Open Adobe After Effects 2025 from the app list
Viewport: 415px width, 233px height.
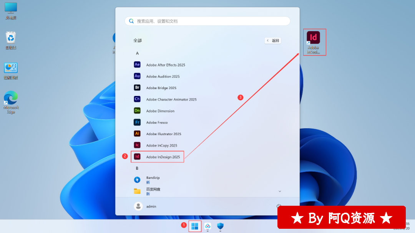click(159, 65)
